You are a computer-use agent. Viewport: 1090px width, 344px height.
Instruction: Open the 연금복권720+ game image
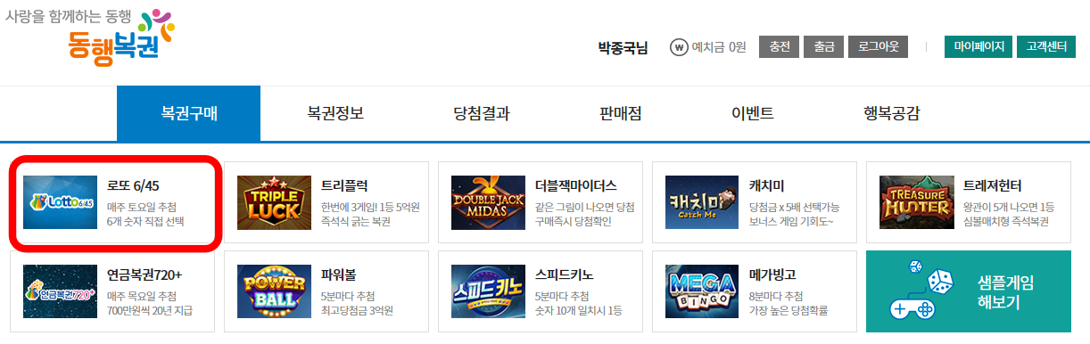[61, 291]
